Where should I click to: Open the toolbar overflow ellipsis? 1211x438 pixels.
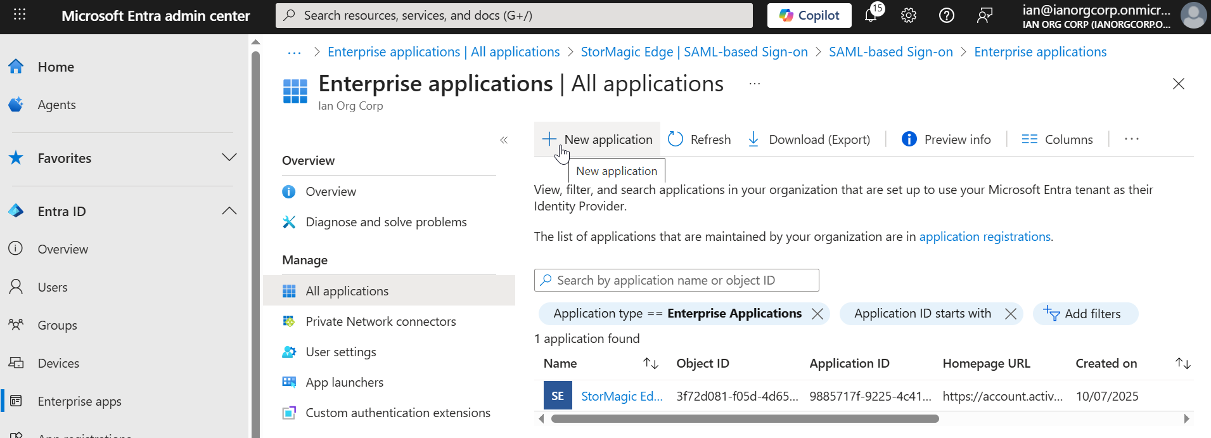pos(1131,139)
